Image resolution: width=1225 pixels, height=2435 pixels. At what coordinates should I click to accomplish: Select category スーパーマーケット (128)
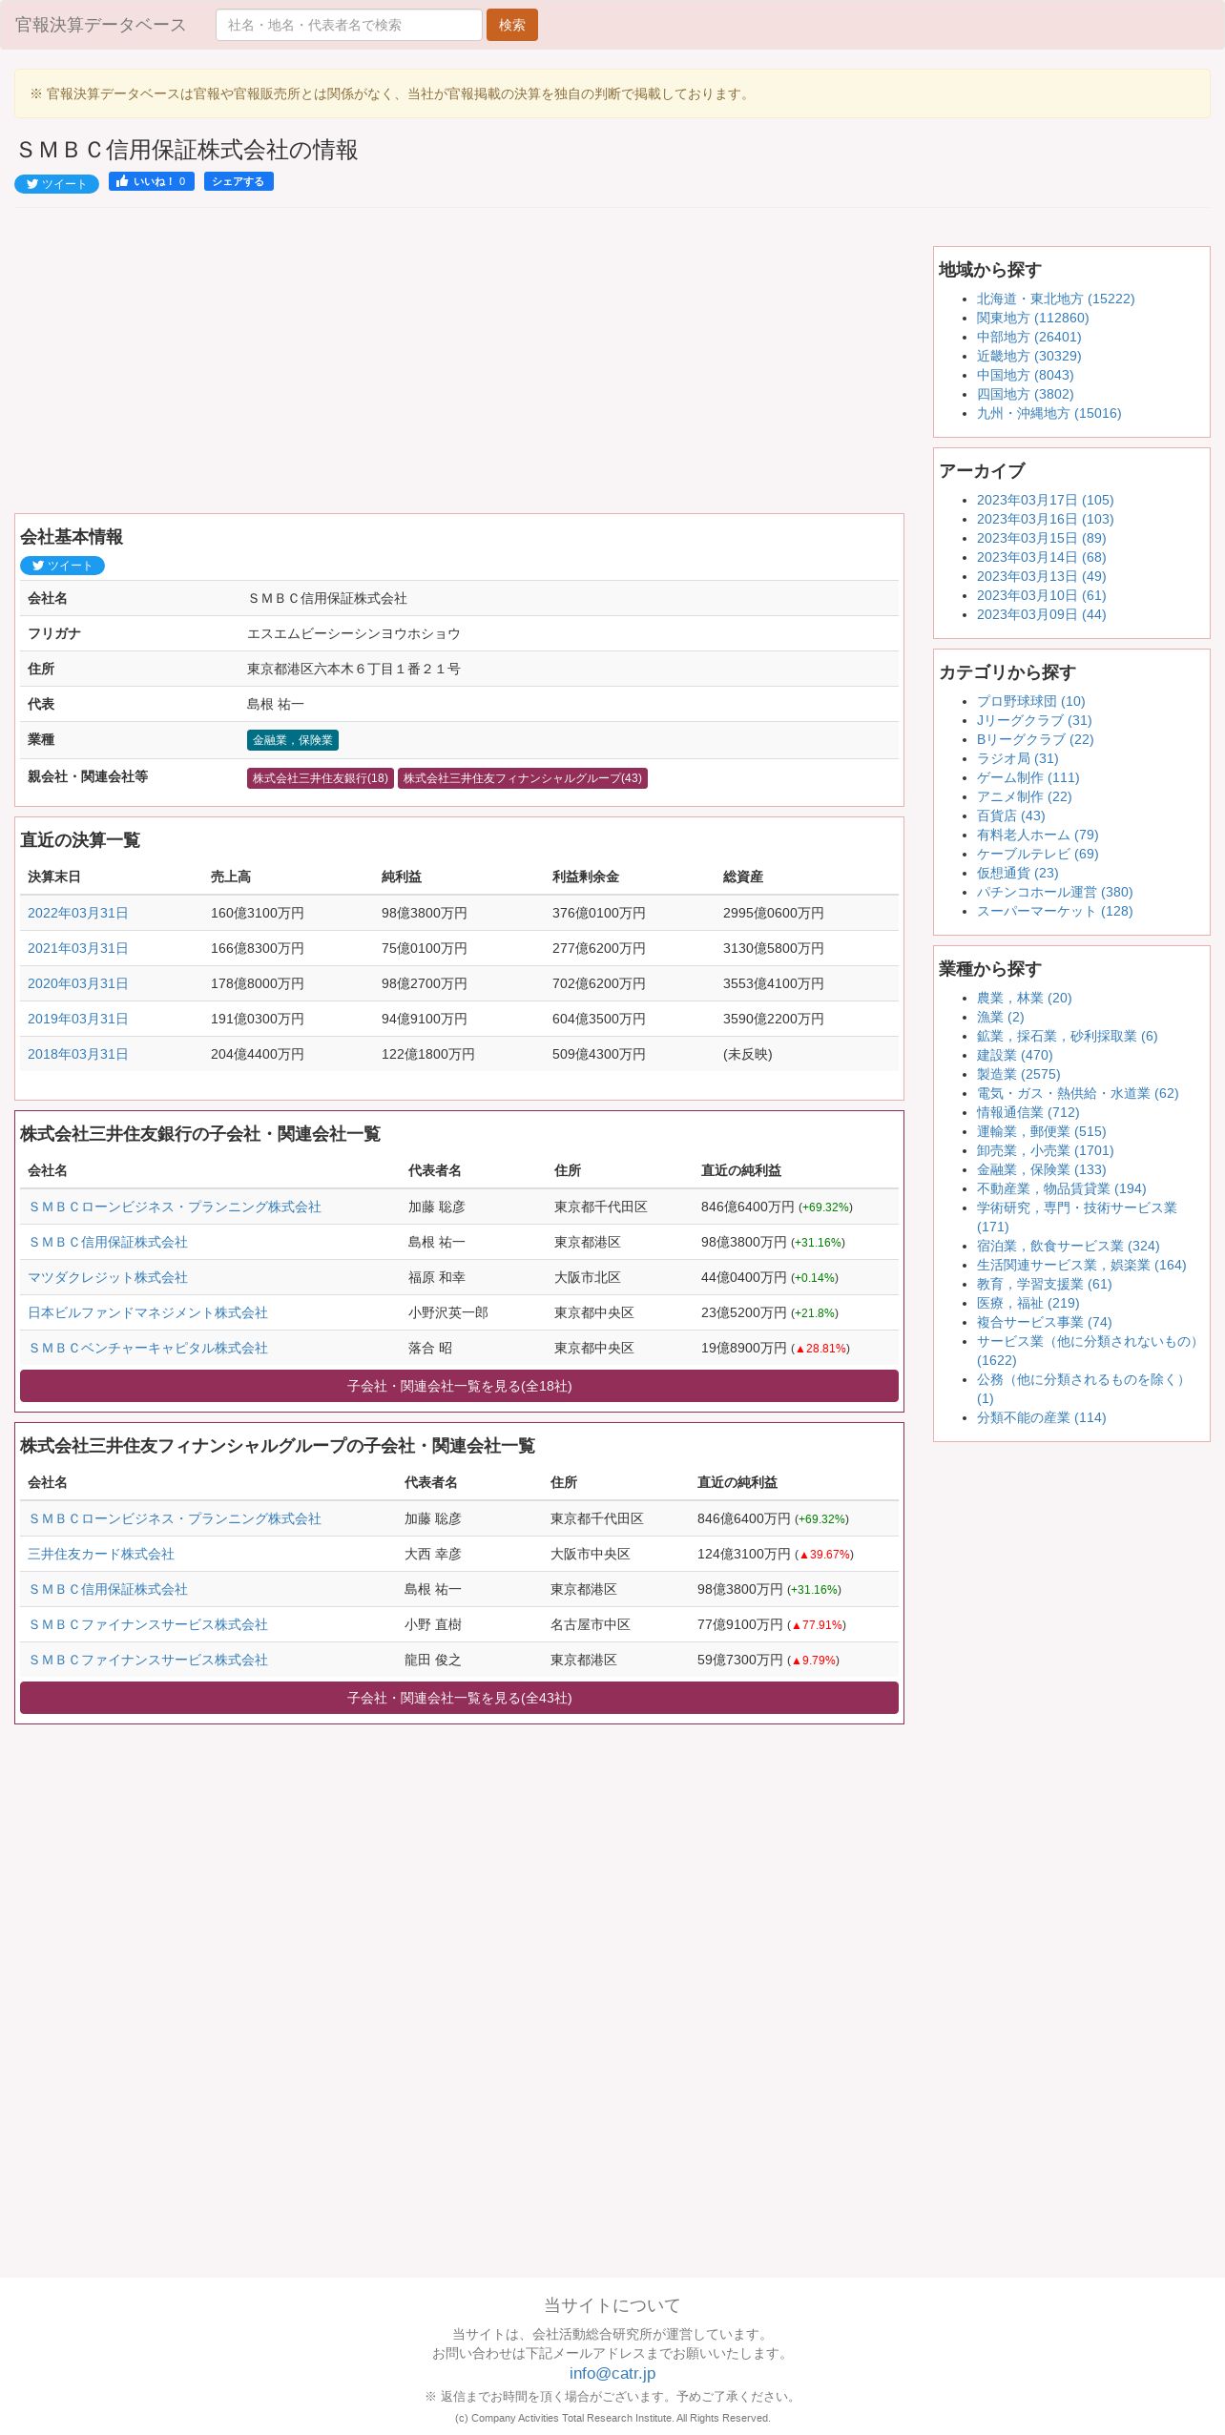1054,911
